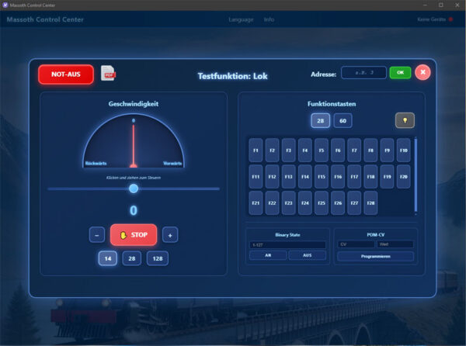
Task: Toggle function key F1
Action: tap(256, 150)
